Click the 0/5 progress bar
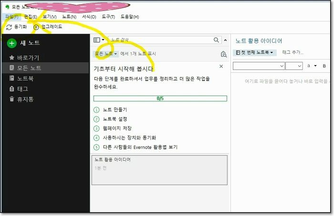 (160, 98)
